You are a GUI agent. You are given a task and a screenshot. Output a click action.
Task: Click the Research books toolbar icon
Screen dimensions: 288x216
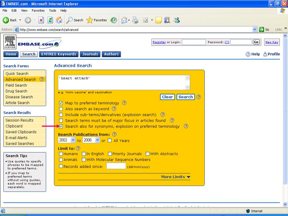pyautogui.click(x=167, y=20)
